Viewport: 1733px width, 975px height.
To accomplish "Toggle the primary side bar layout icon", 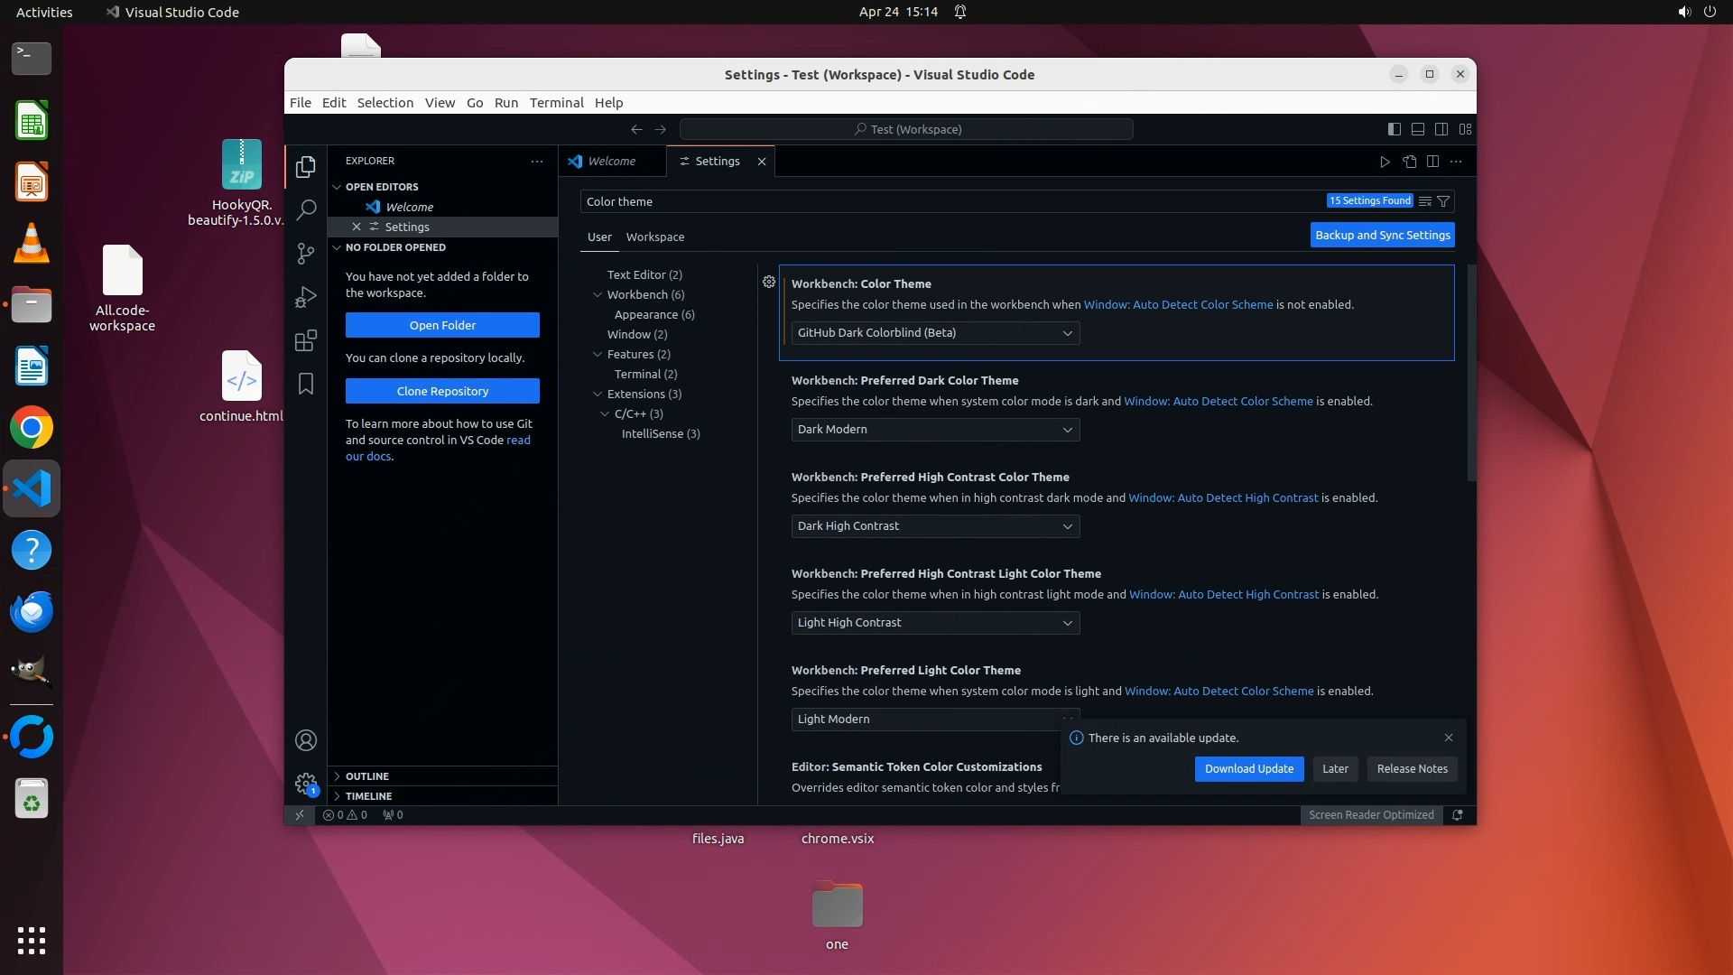I will point(1394,129).
